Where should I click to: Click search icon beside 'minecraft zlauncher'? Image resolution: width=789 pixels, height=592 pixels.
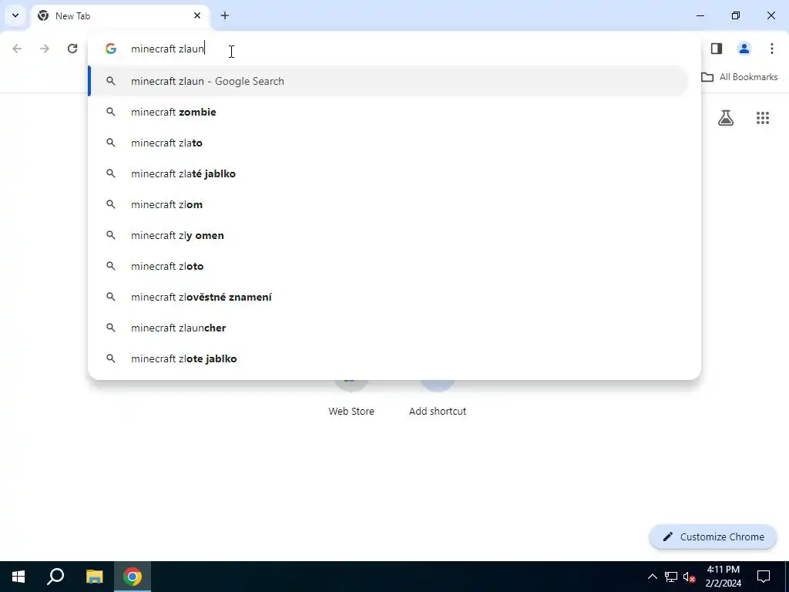coord(111,328)
